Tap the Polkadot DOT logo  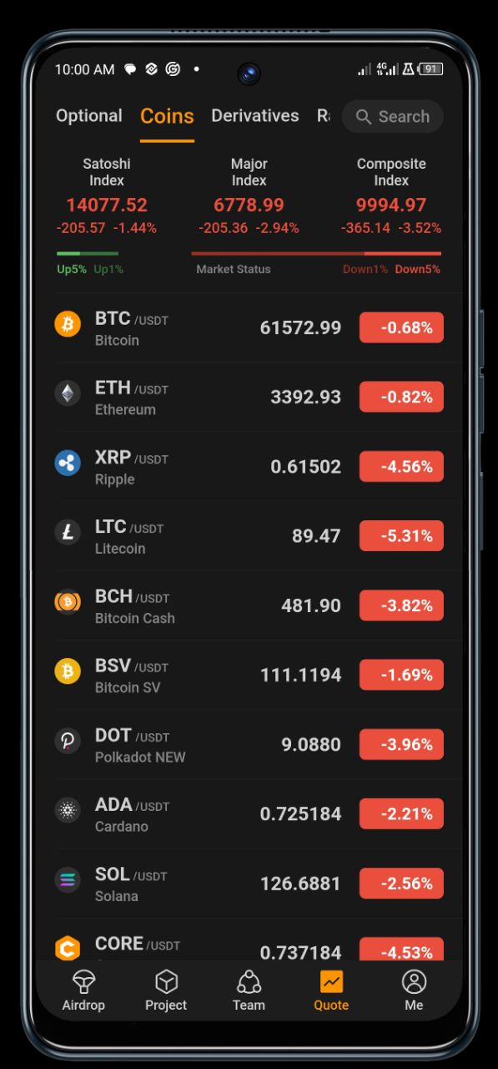(68, 740)
